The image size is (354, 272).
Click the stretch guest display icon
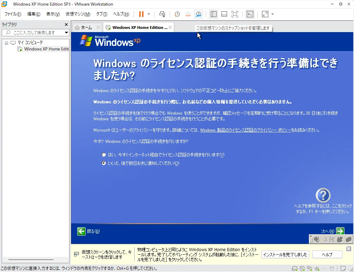click(x=265, y=14)
